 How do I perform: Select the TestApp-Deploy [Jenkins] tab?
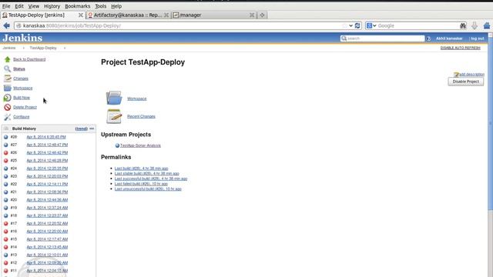[42, 15]
